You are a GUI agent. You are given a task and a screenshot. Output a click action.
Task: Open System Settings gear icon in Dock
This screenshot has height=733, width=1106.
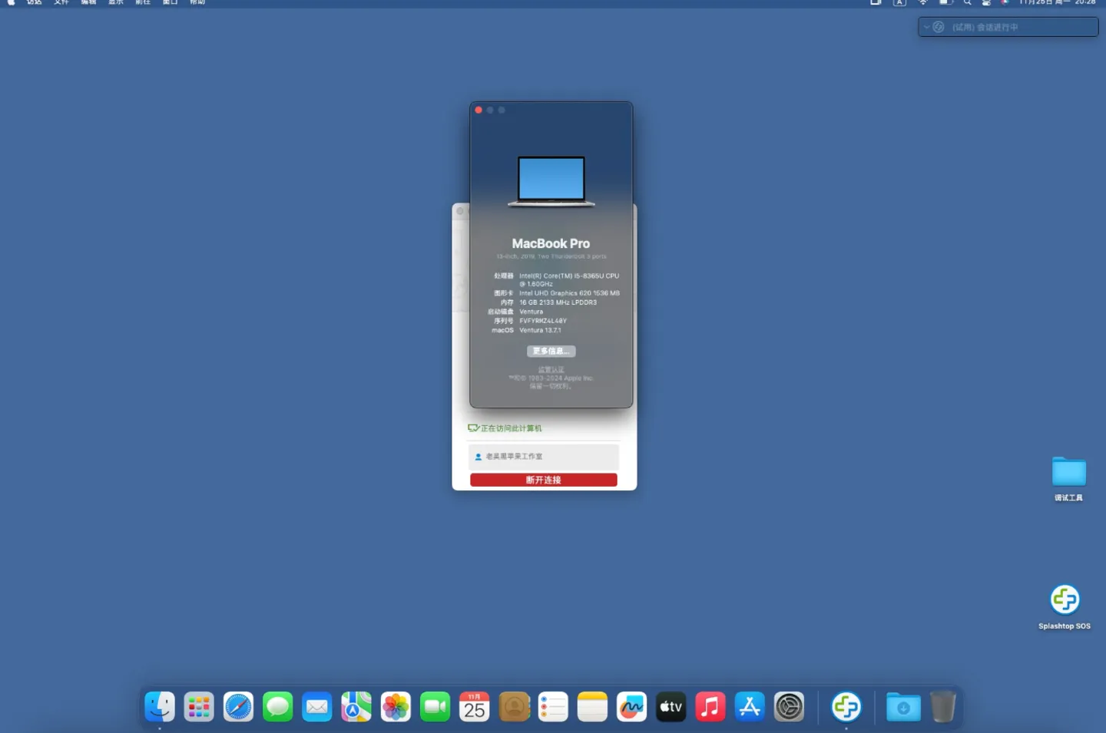[789, 707]
